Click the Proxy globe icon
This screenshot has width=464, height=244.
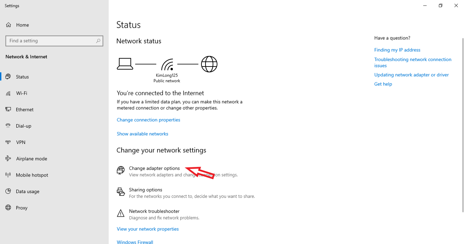[8, 208]
